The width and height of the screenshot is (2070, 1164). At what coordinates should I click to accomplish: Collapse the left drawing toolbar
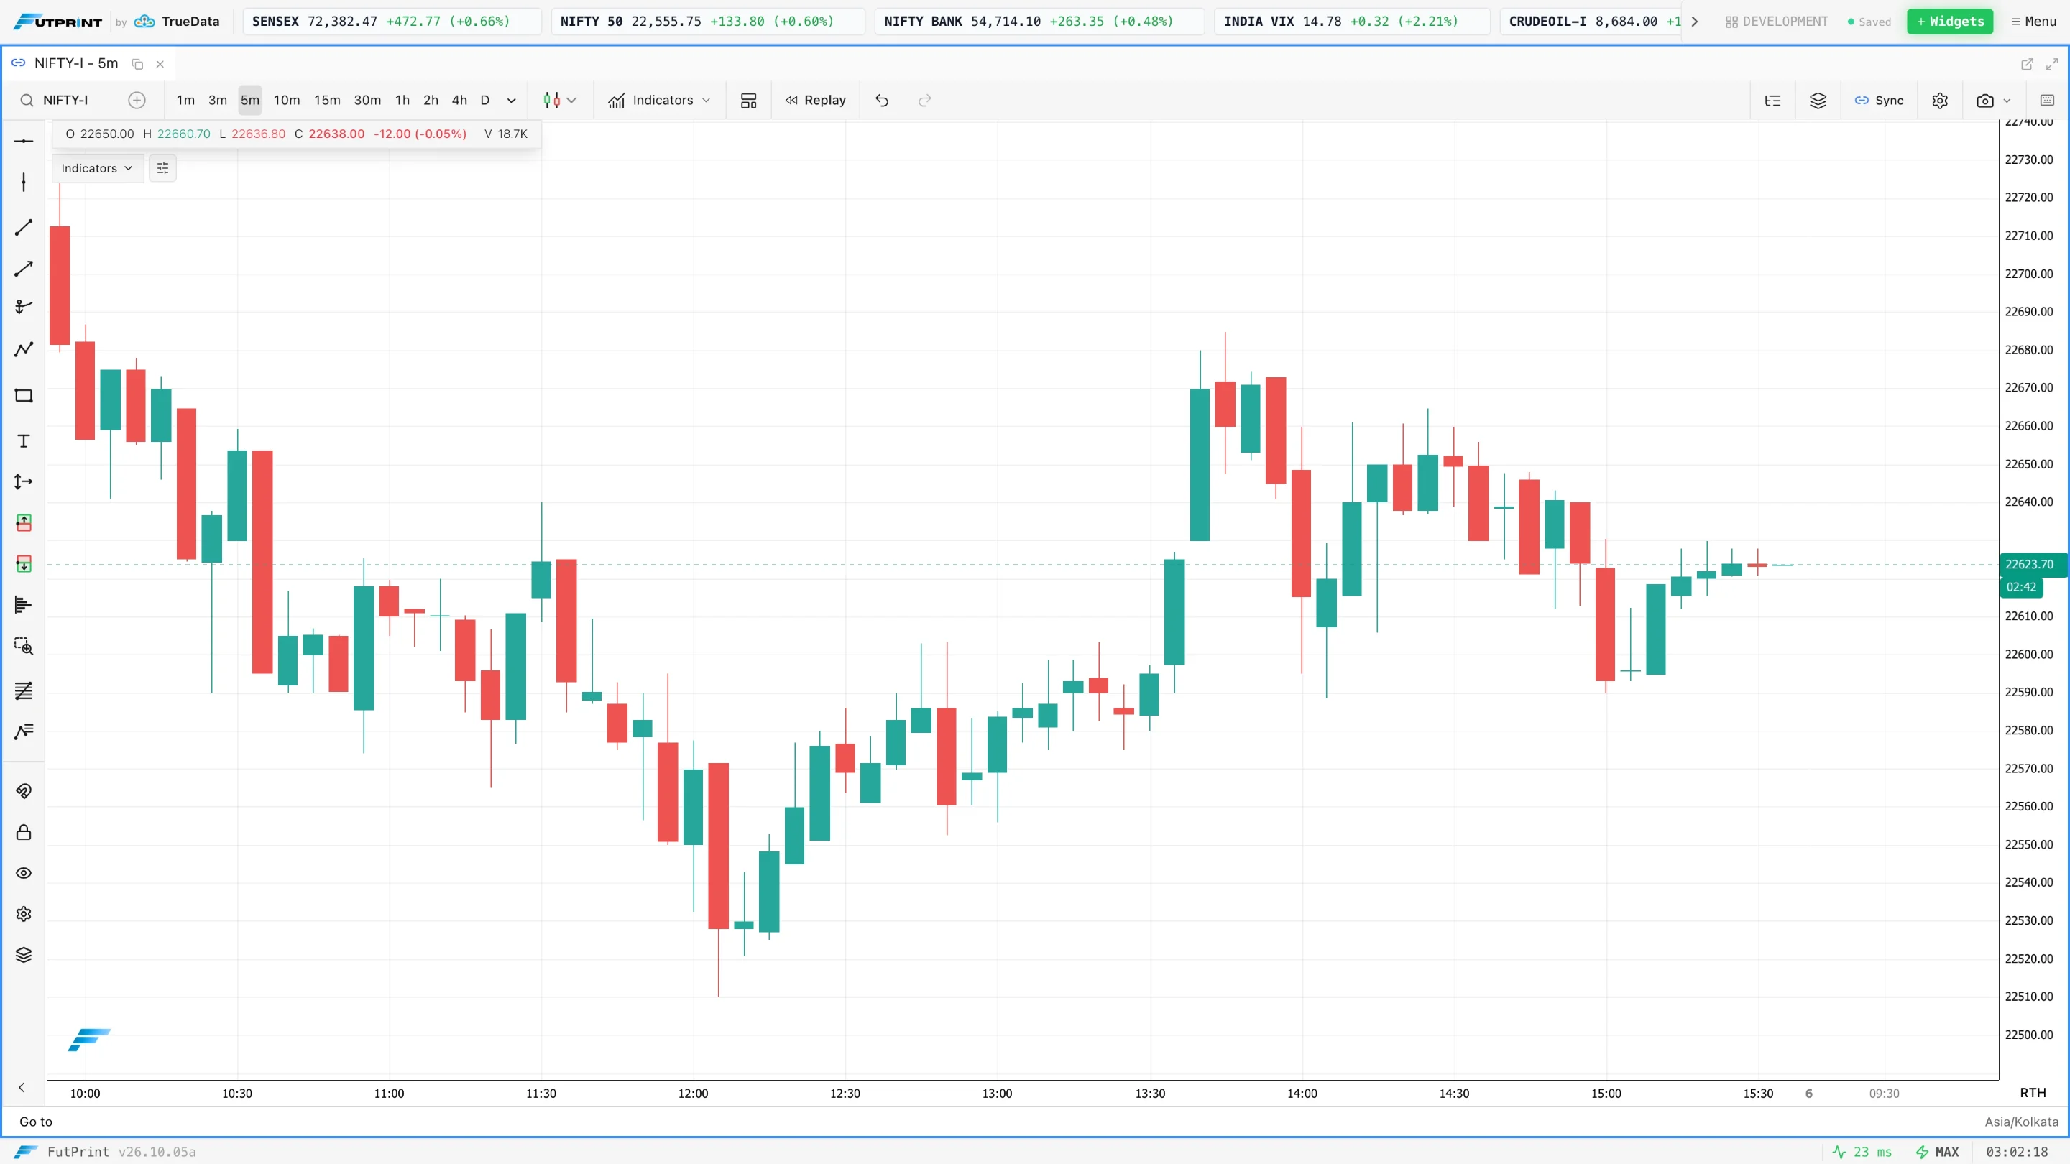click(22, 1088)
